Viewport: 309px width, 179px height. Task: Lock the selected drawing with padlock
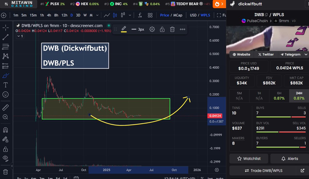pos(162,29)
